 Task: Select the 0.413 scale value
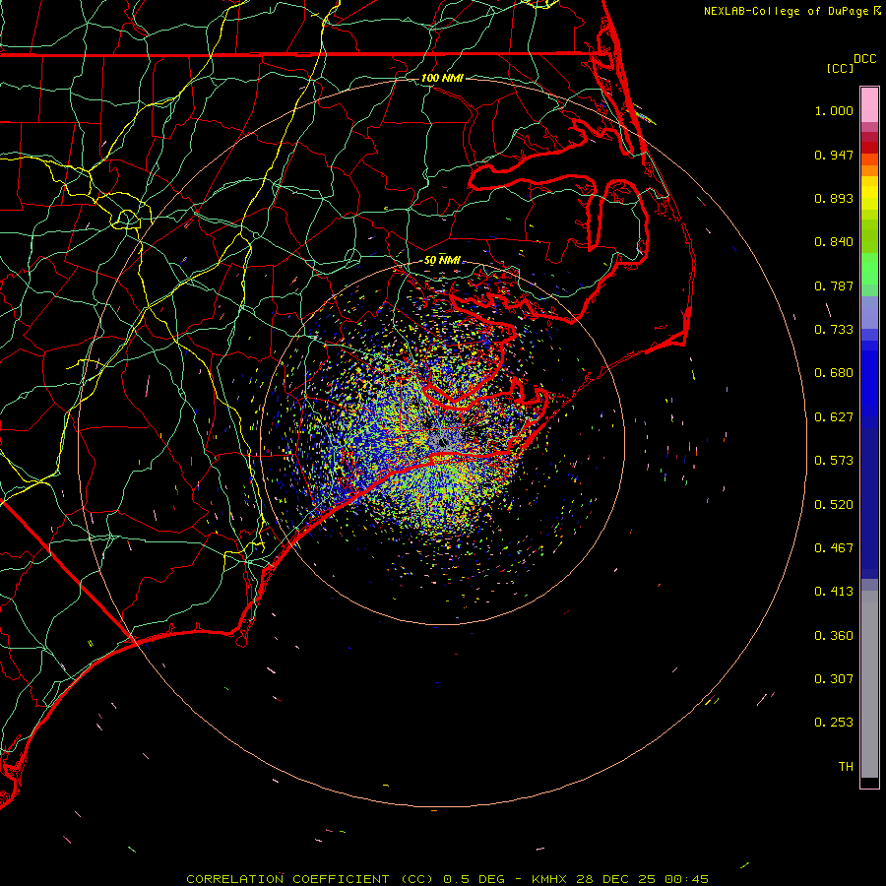click(834, 592)
